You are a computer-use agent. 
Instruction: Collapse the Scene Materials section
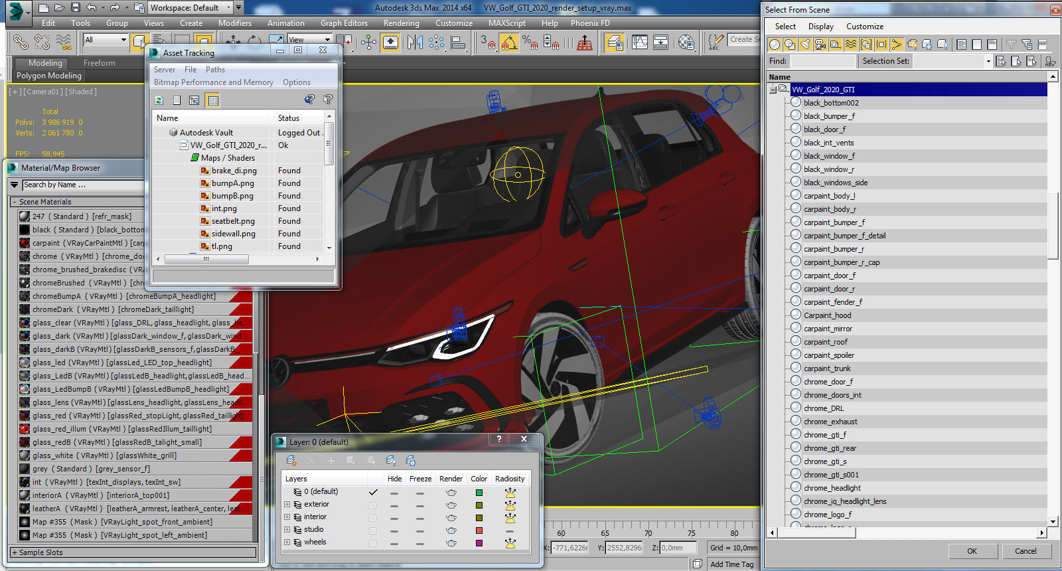(14, 202)
